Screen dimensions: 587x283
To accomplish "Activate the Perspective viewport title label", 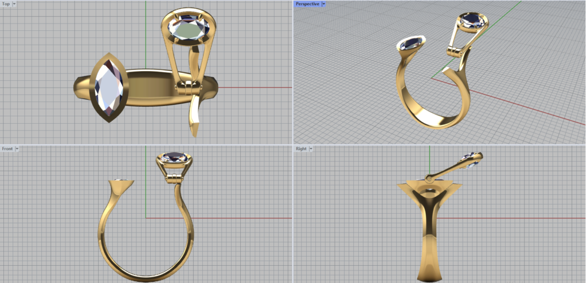I will tap(308, 4).
